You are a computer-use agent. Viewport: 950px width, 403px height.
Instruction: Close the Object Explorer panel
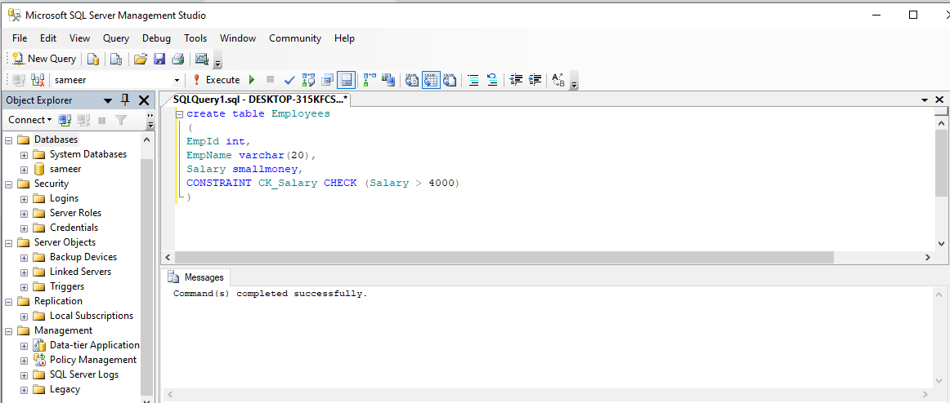144,100
